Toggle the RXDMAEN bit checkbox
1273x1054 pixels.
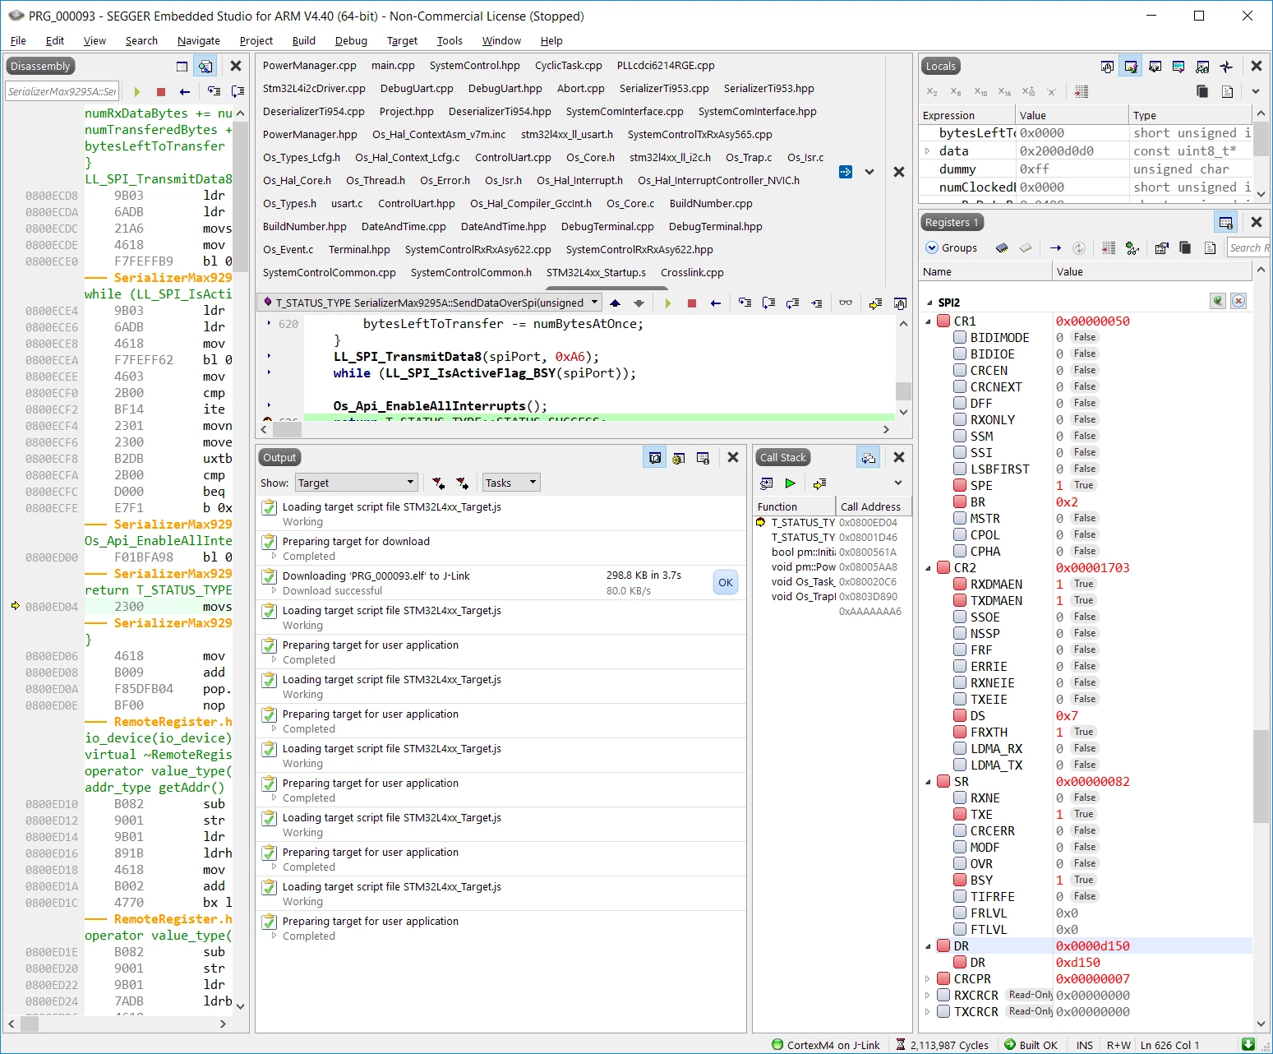(960, 584)
